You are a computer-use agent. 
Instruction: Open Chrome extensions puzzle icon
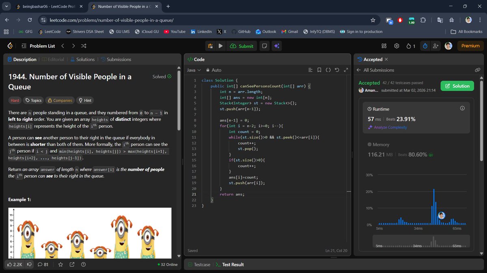click(x=423, y=20)
